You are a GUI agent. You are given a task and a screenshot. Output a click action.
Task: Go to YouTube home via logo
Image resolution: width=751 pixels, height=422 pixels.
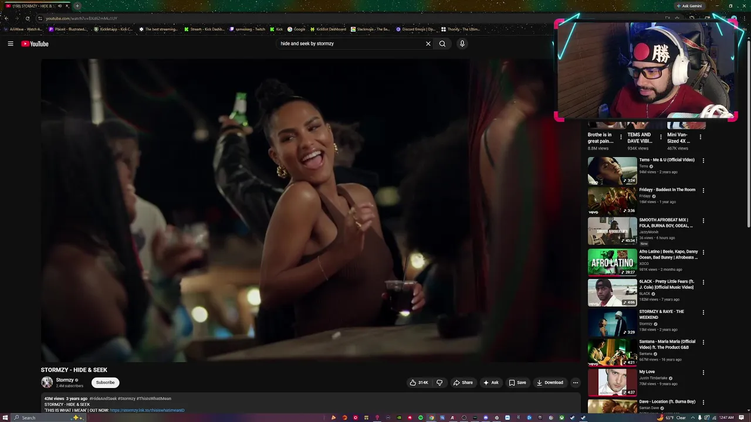coord(35,43)
